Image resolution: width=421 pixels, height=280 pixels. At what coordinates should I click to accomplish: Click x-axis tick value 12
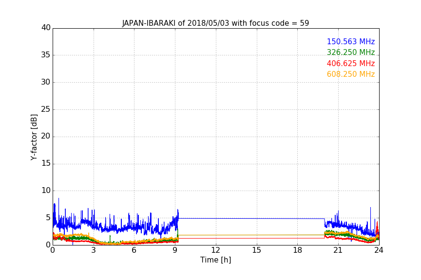coord(215,250)
